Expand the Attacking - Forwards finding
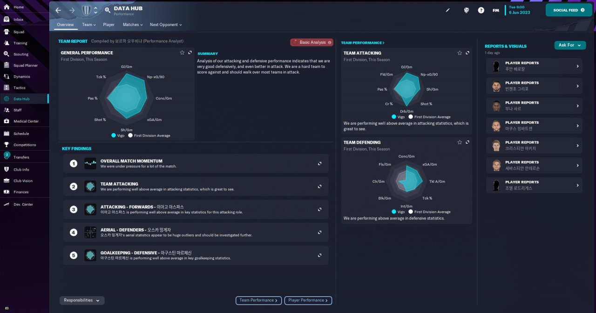 (x=320, y=209)
